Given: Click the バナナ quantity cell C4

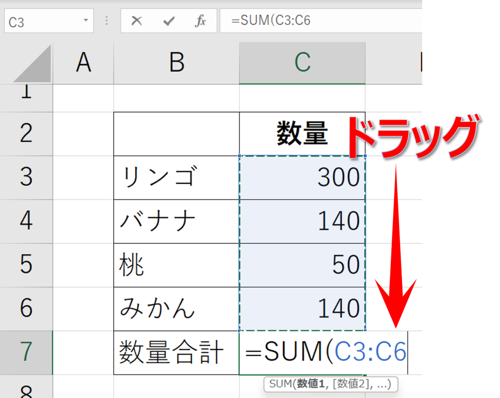Looking at the screenshot, I should [x=302, y=221].
